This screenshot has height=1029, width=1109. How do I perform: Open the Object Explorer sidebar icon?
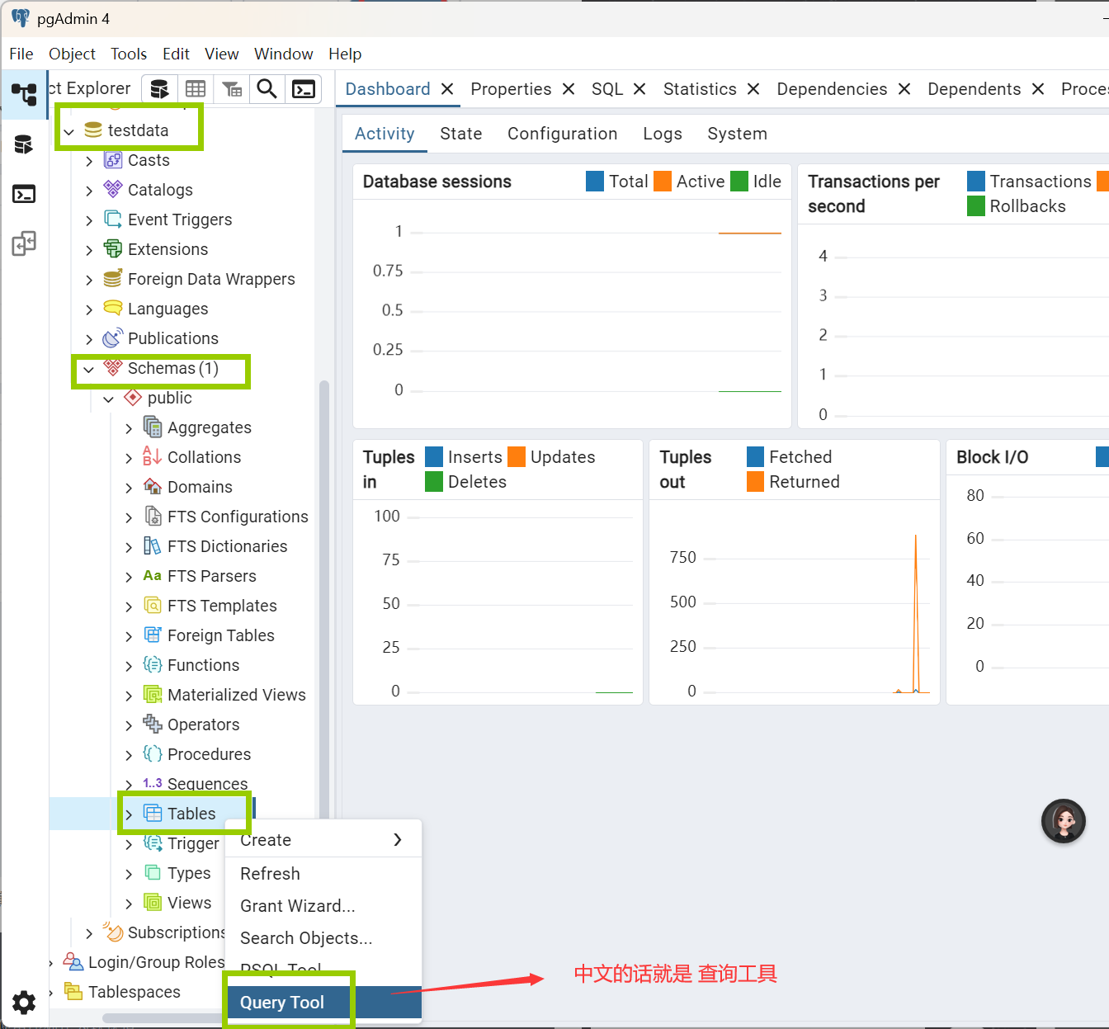pos(24,94)
